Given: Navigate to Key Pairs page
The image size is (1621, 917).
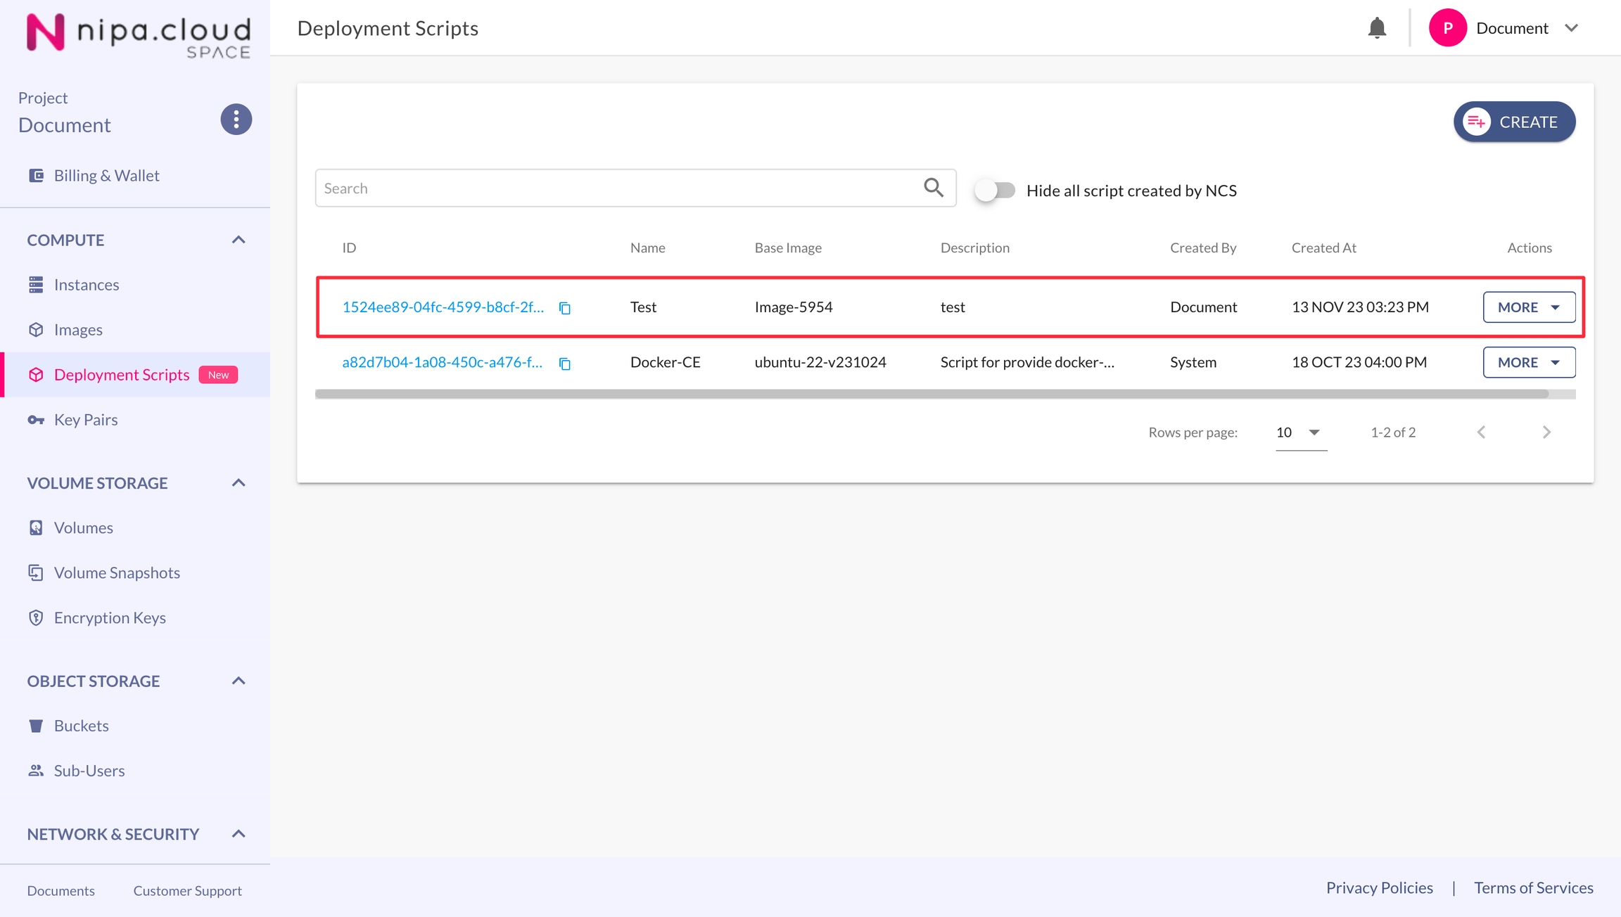Looking at the screenshot, I should pos(85,420).
